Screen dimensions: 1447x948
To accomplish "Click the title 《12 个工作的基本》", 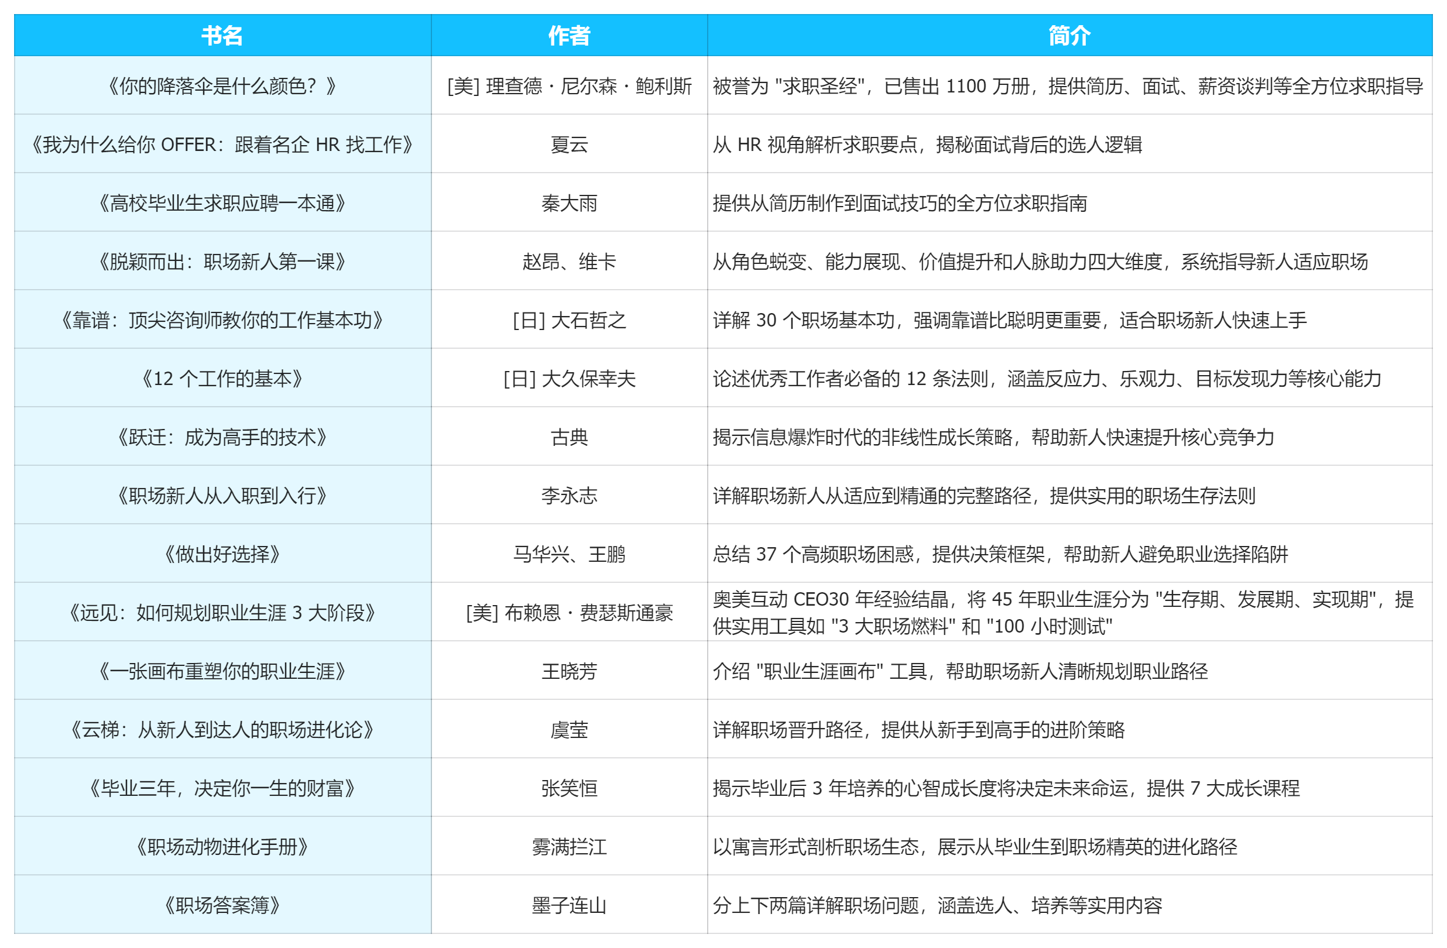I will pyautogui.click(x=222, y=378).
